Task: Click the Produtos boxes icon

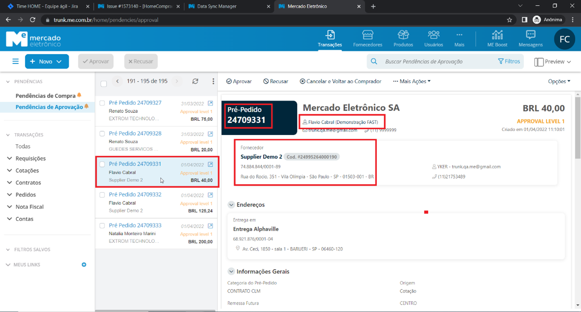Action: pos(403,35)
